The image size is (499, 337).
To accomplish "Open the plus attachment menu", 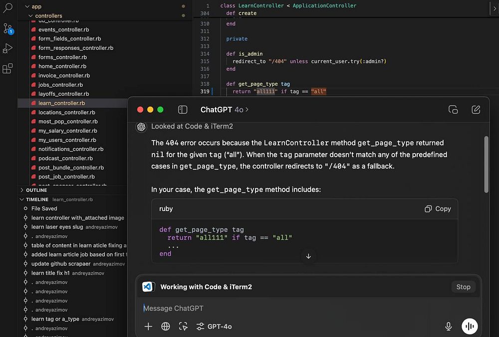I will 148,327.
